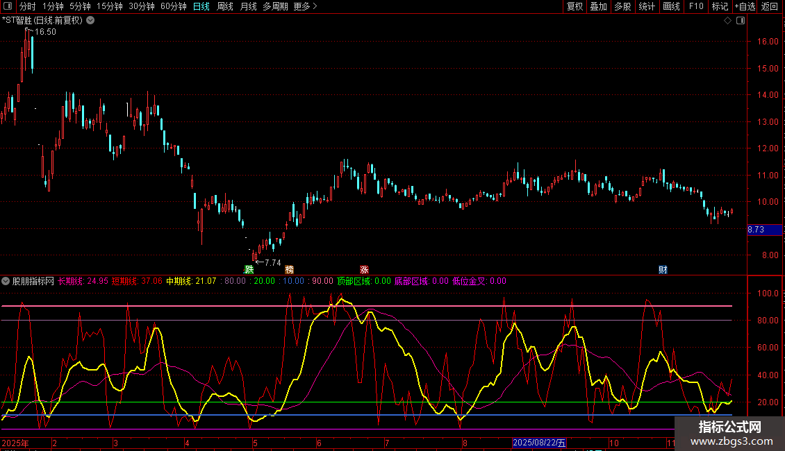Switch to 分时 intraday view
The width and height of the screenshot is (785, 451).
tap(28, 6)
